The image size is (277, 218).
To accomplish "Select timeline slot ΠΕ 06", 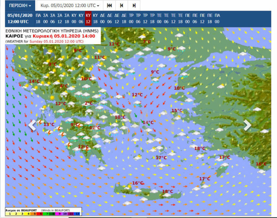I will 195,18.
